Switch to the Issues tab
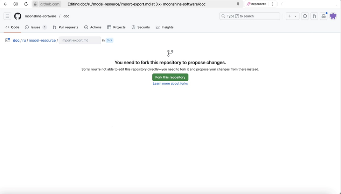Viewport: 341px width, 194px height. pos(36,27)
